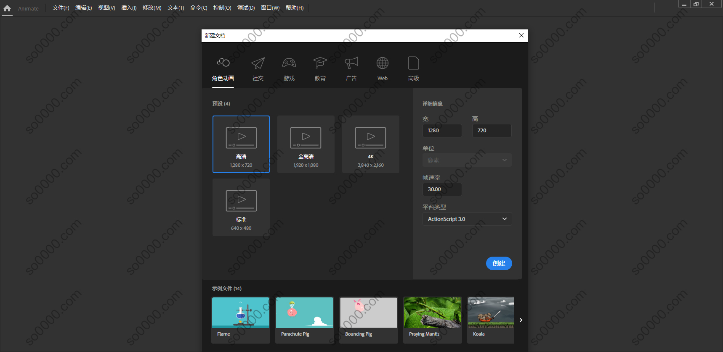Click the 创建 button
This screenshot has width=723, height=352.
pyautogui.click(x=499, y=263)
